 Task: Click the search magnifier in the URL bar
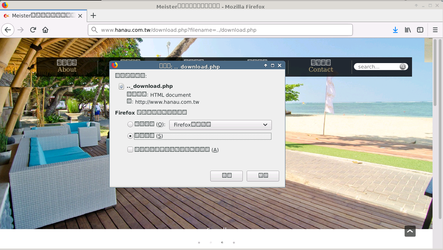pyautogui.click(x=94, y=30)
